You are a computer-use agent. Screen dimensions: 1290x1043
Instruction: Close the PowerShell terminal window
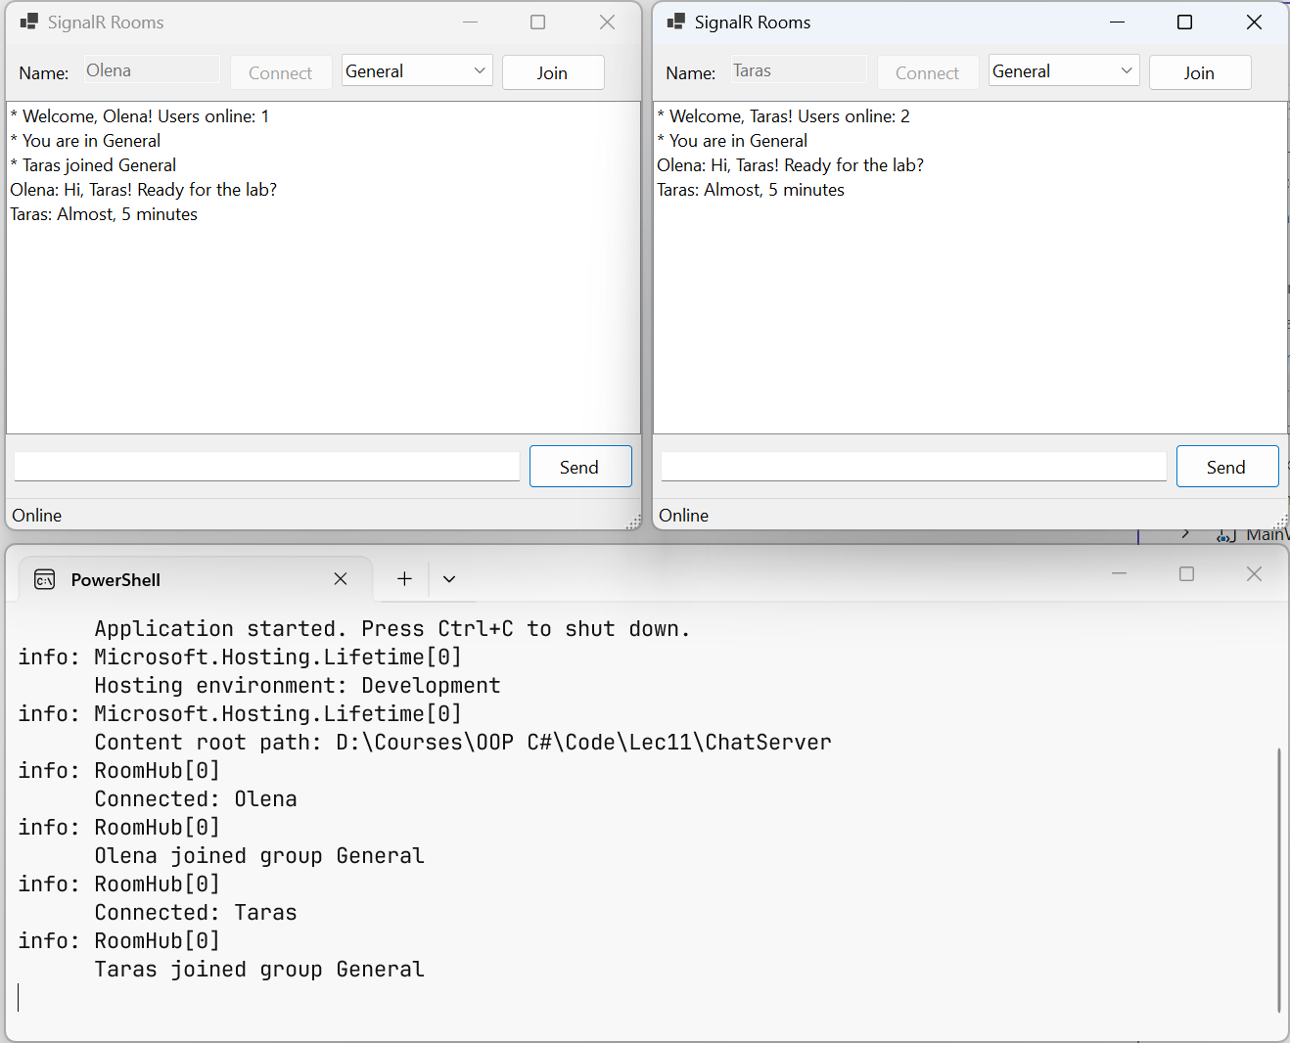click(x=1255, y=573)
